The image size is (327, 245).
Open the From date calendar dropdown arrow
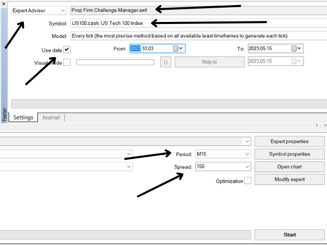pos(180,48)
